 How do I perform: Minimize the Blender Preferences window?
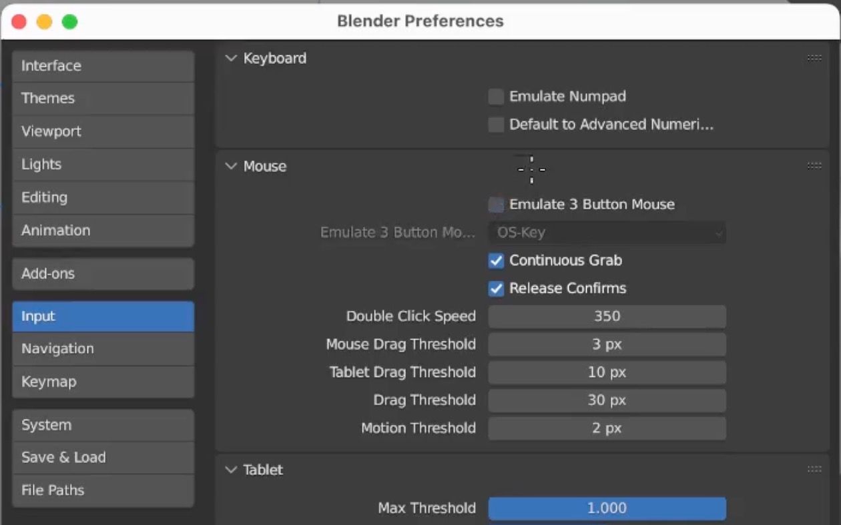pyautogui.click(x=44, y=21)
